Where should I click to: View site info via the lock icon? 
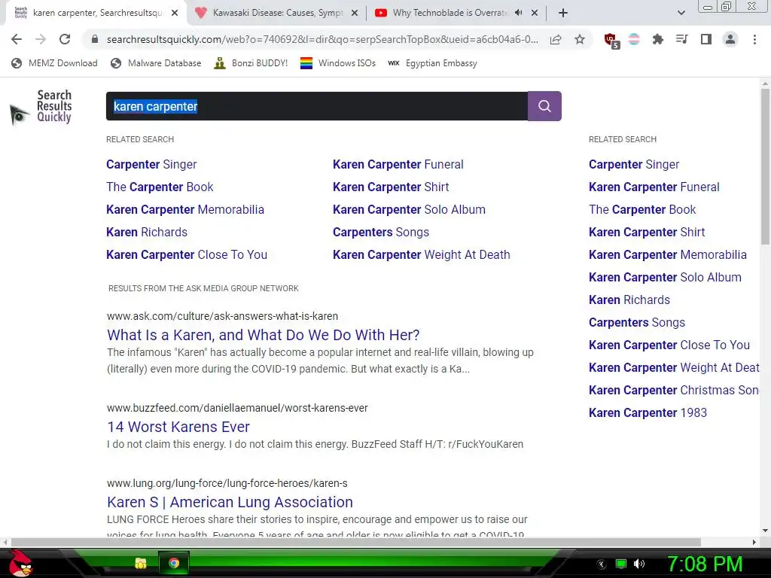tap(94, 39)
